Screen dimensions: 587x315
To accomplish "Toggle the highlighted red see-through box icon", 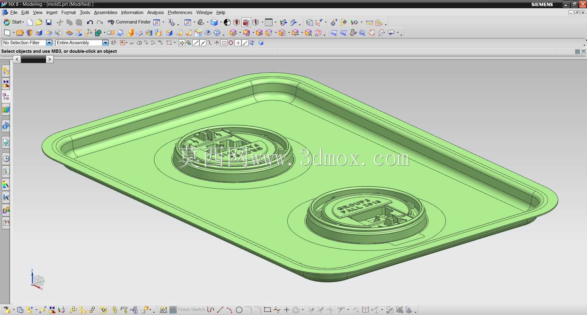I will 246,22.
